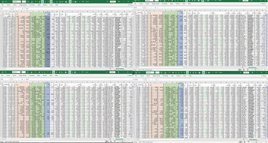This screenshot has height=143, width=268.
Task: Toggle highlighted align button in bottom-left toolbar
Action: [54, 72]
